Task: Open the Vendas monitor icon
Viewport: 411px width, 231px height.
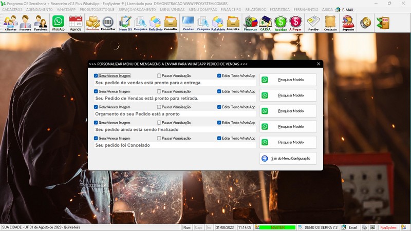Action: (x=188, y=23)
